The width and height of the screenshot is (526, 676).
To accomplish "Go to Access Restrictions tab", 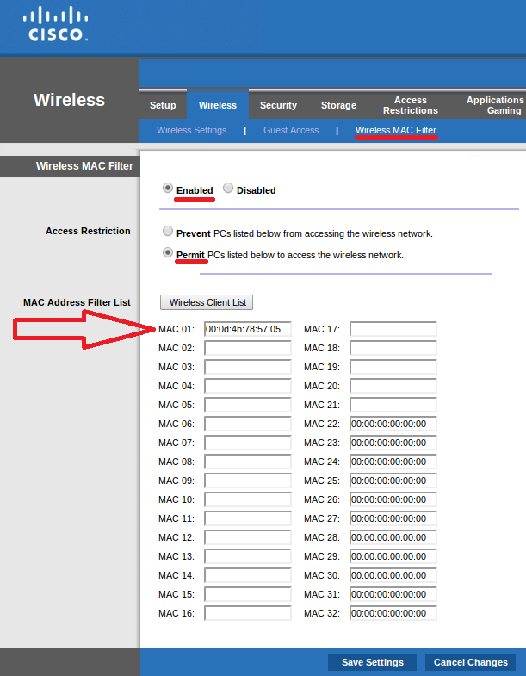I will click(411, 105).
